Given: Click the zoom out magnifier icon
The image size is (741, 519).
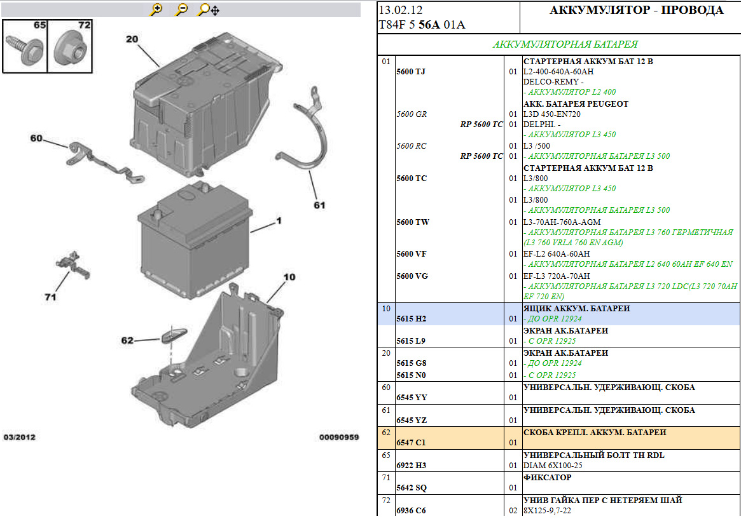Looking at the screenshot, I should tap(181, 10).
